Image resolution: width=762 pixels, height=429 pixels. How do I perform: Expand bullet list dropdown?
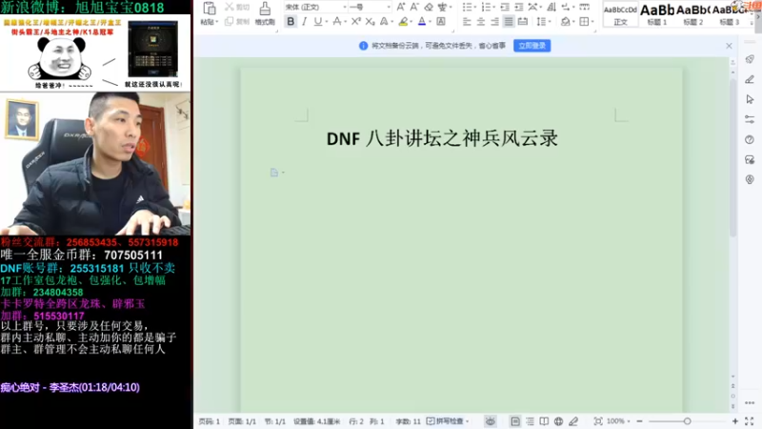pyautogui.click(x=473, y=8)
